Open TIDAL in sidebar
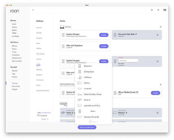 tap(14, 33)
